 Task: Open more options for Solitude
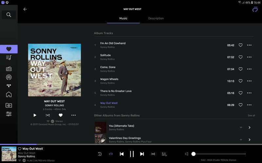(x=249, y=57)
